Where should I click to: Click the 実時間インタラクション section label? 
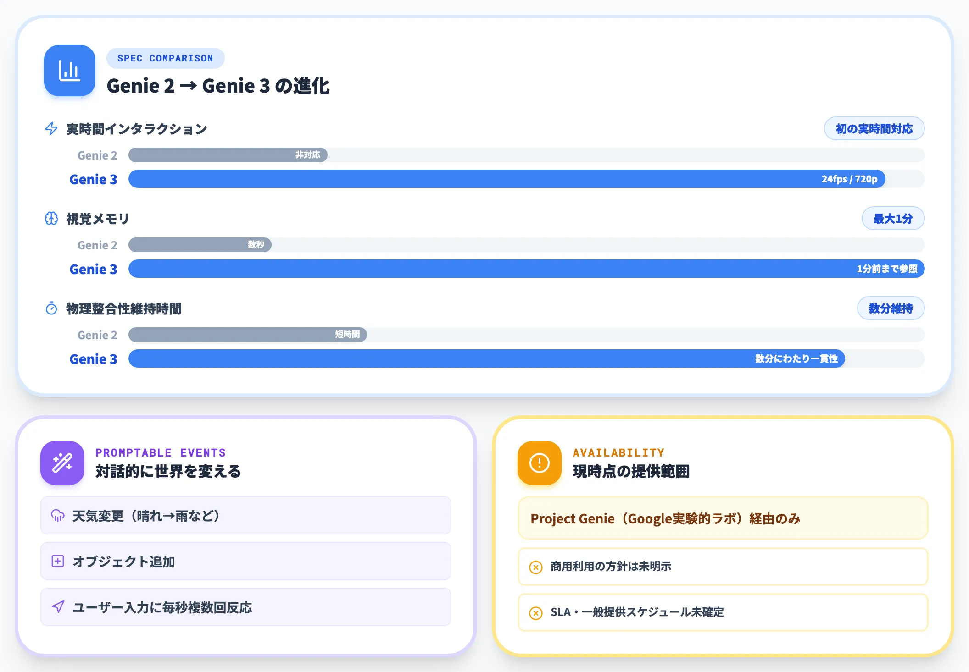(137, 129)
